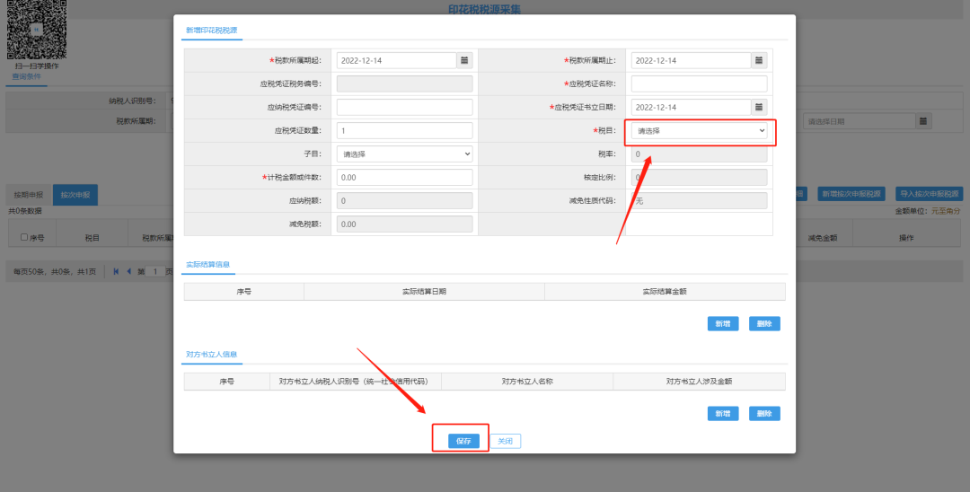Open calendar for 税款所属期止 date
This screenshot has height=492, width=970.
(x=759, y=60)
